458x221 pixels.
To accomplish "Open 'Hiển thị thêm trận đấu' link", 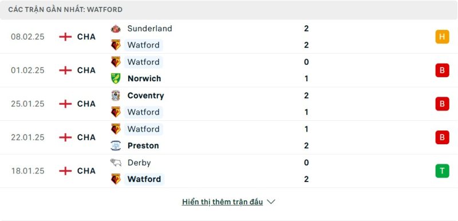I will point(222,202).
